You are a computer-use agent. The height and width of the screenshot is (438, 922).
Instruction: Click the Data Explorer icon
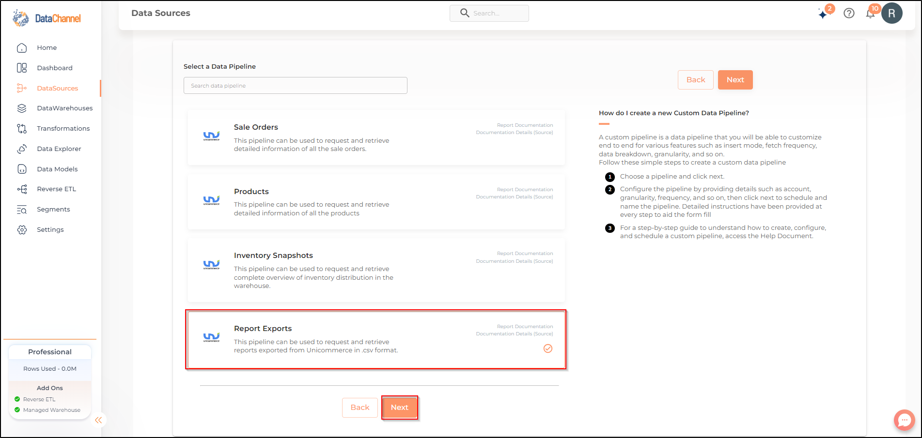tap(22, 149)
